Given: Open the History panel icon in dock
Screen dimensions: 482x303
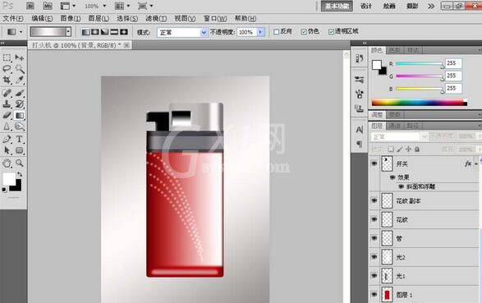Looking at the screenshot, I should point(359,58).
